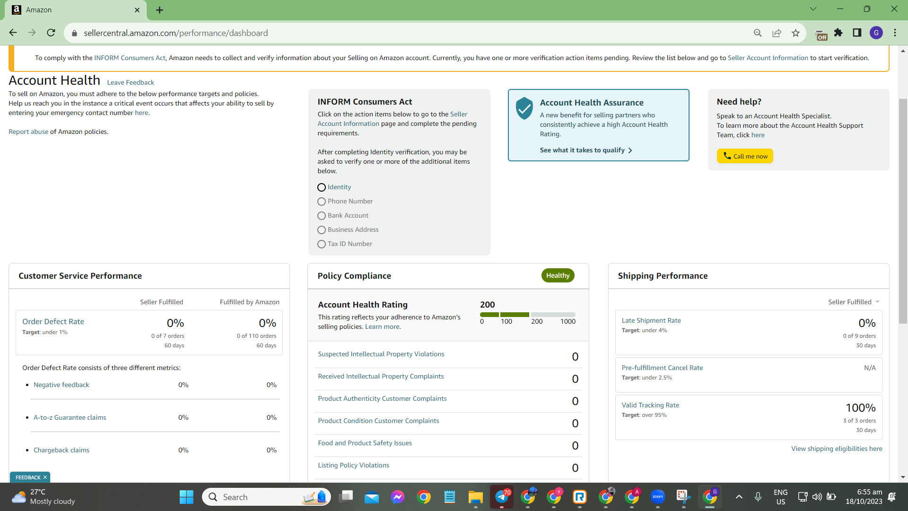Click the page's vertical scrollbar thumb
The width and height of the screenshot is (908, 511).
[x=903, y=211]
